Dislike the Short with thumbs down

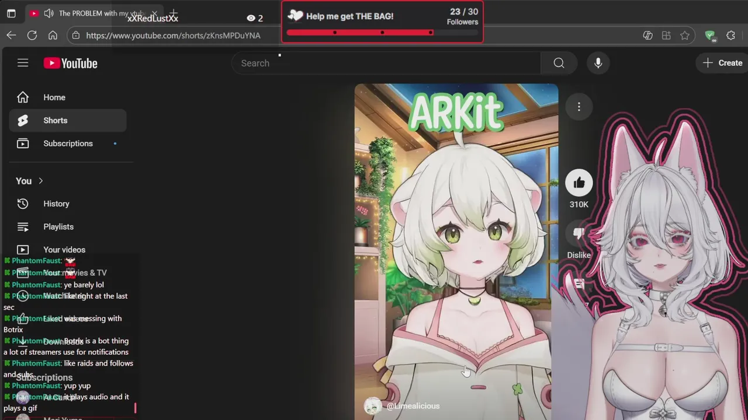[x=579, y=234]
